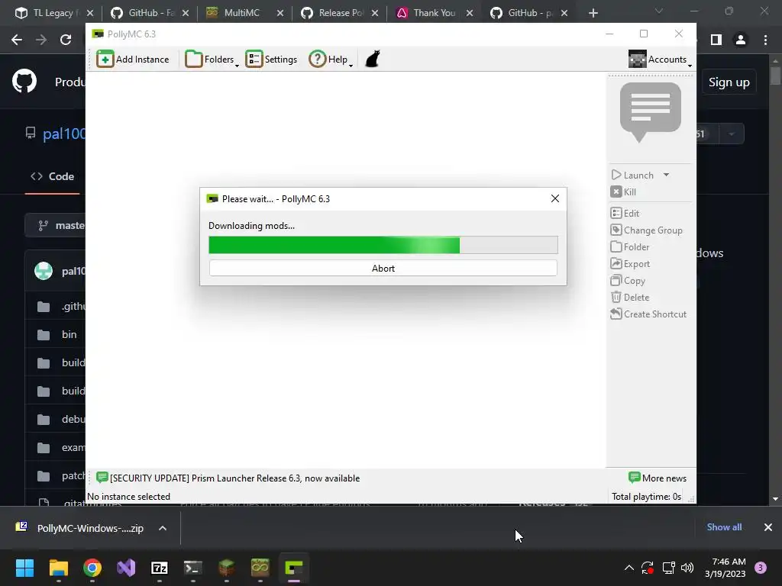The height and width of the screenshot is (586, 782).
Task: Click the Kill instance button
Action: [623, 192]
